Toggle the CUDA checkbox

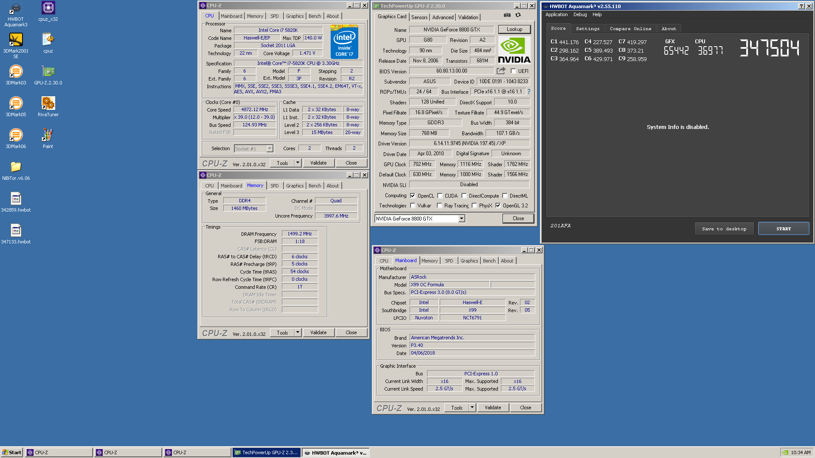click(x=440, y=196)
